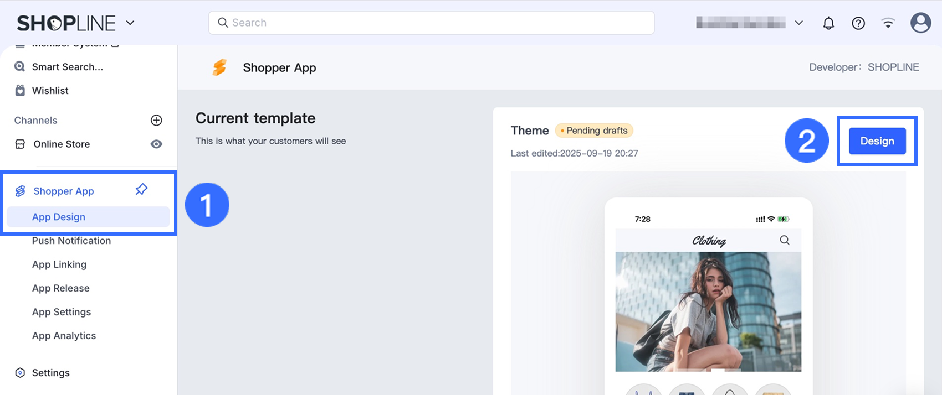Click the search icon in phone preview
942x395 pixels.
[x=785, y=240]
